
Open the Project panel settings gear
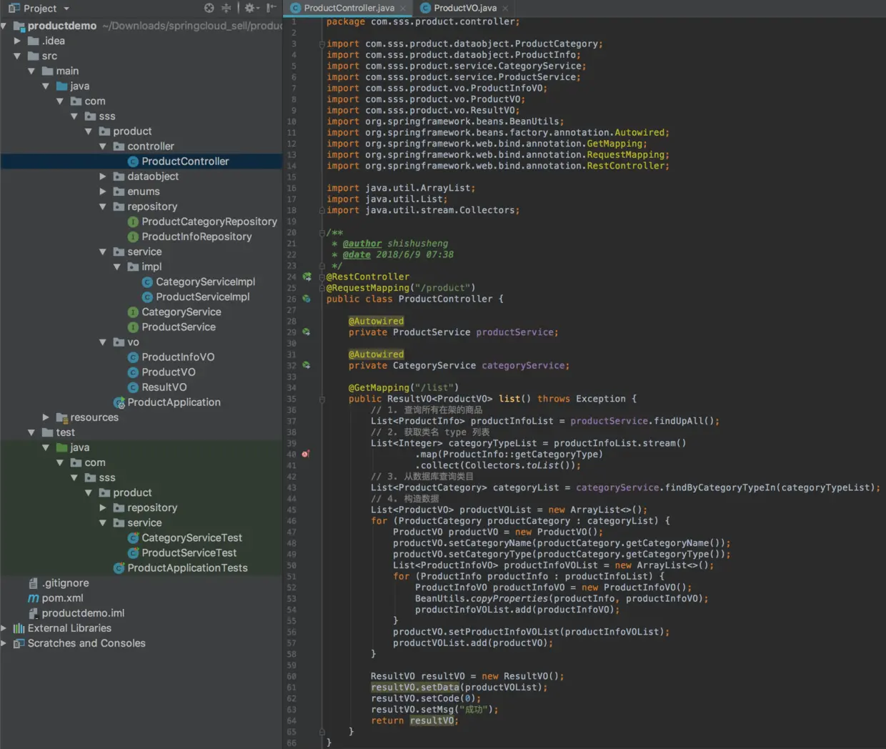(249, 8)
